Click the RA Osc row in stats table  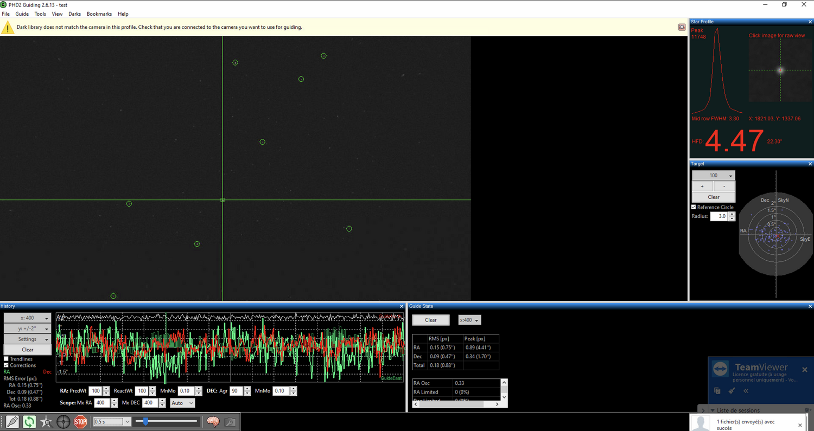[x=456, y=383]
